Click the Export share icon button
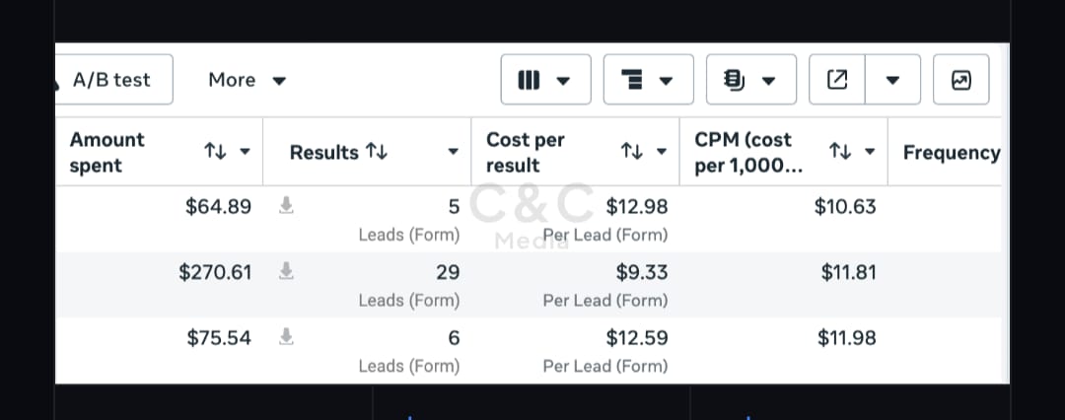The image size is (1065, 420). 837,80
